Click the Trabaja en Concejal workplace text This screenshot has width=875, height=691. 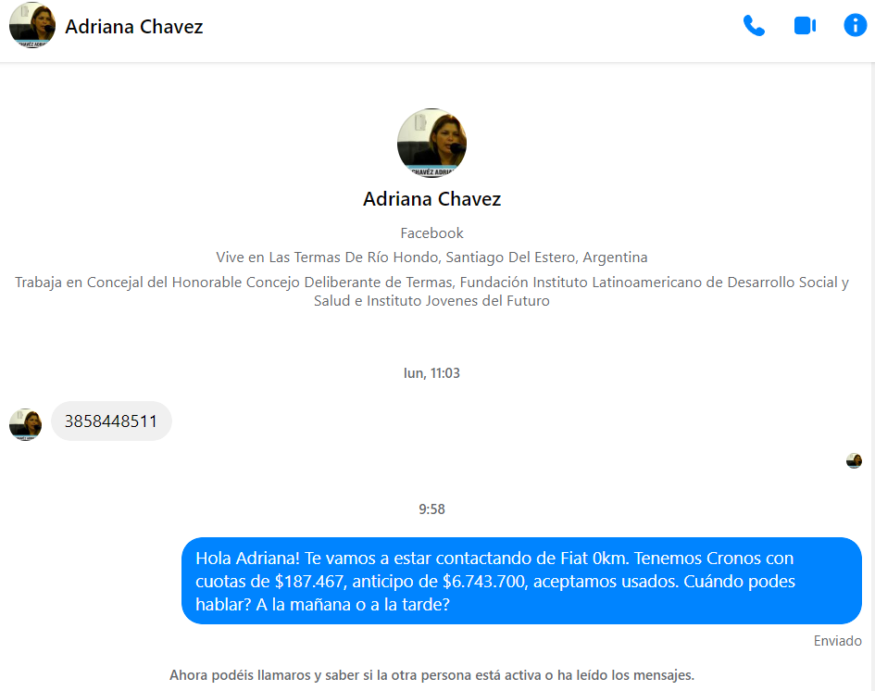tap(431, 292)
